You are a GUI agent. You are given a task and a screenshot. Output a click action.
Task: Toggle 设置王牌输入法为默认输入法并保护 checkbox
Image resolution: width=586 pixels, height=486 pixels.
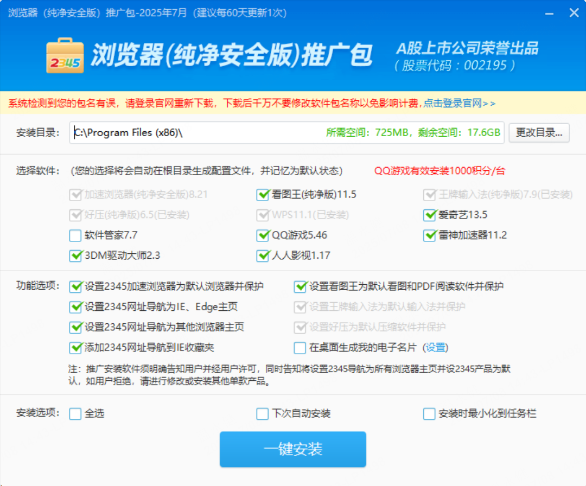pos(300,307)
